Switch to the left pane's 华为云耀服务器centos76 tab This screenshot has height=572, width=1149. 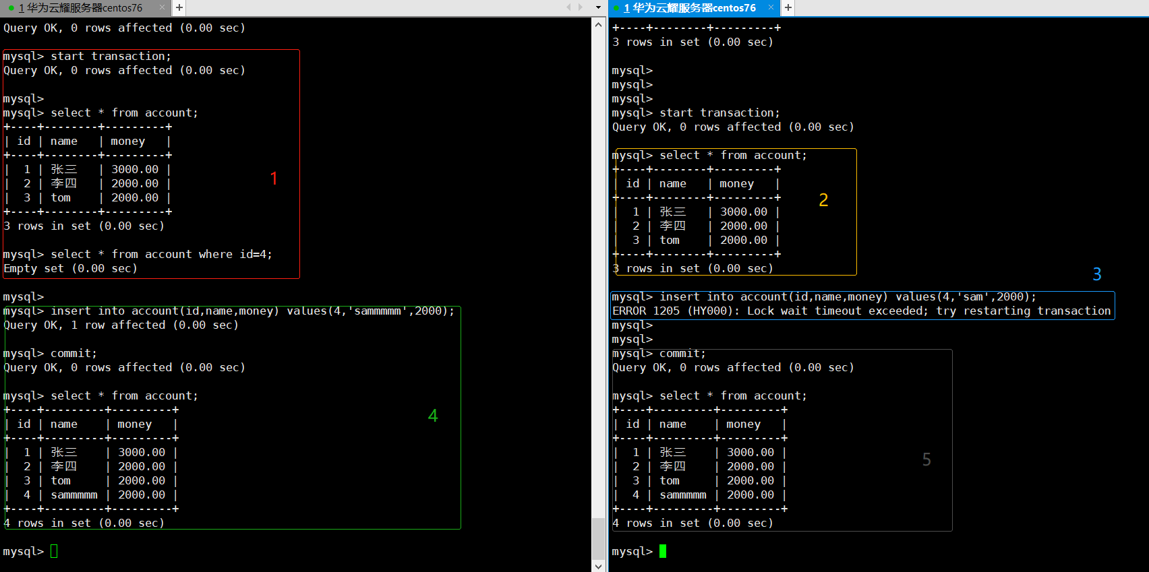pos(80,8)
